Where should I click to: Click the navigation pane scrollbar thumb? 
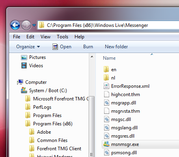pos(92,127)
